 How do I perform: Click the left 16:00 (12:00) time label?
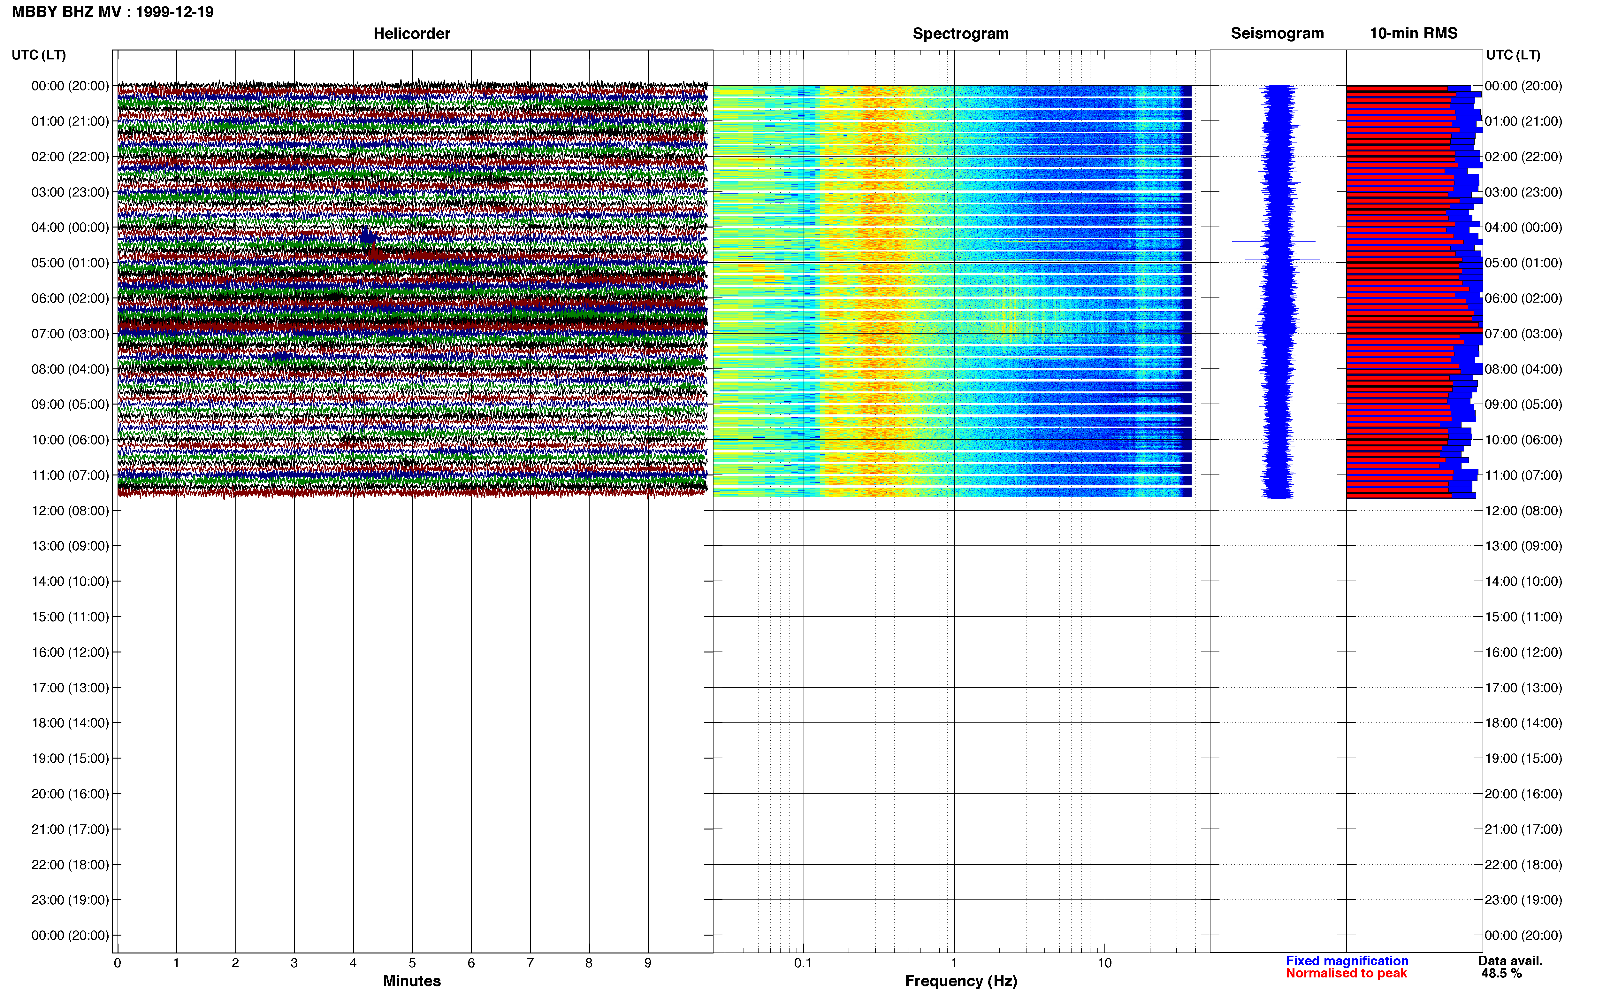tap(70, 652)
